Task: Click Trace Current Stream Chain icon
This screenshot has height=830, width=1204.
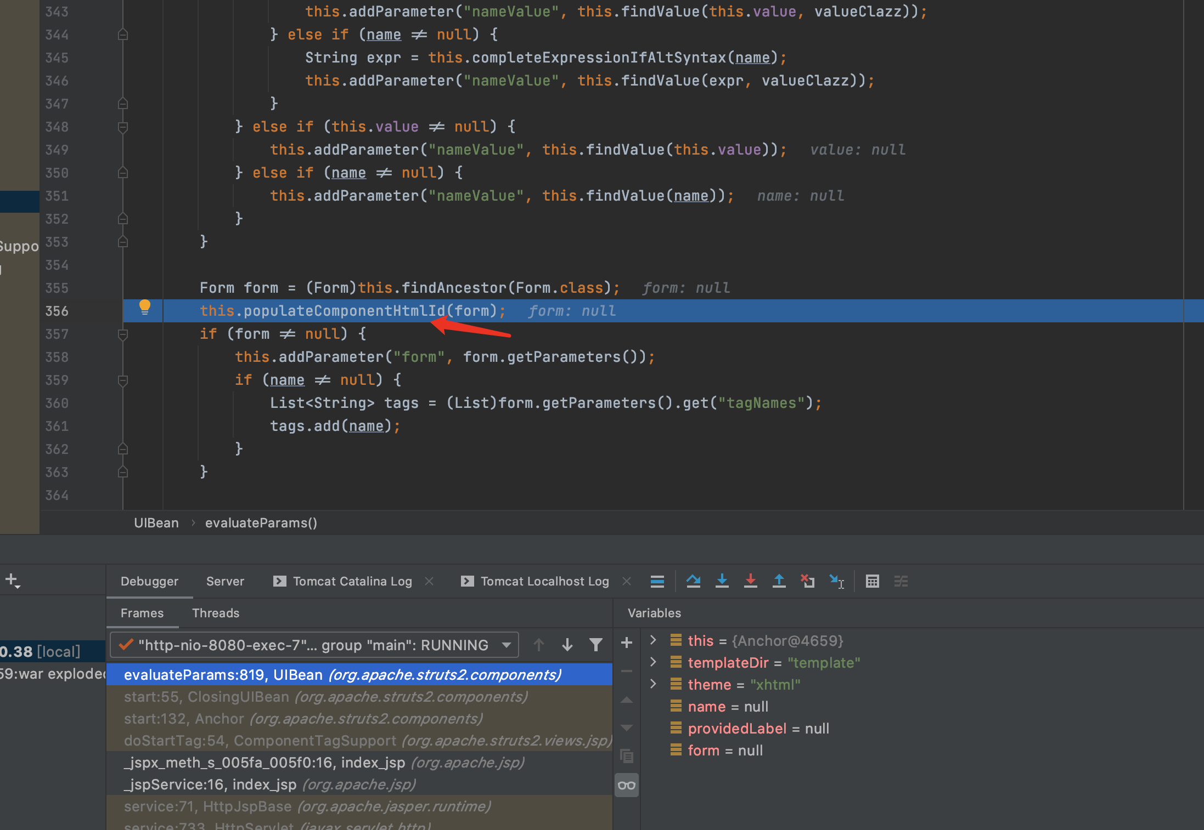Action: [901, 581]
